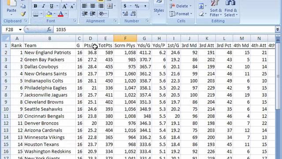Click the Decrease Decimal icon
Screen dimensions: 282x159
pos(133,14)
